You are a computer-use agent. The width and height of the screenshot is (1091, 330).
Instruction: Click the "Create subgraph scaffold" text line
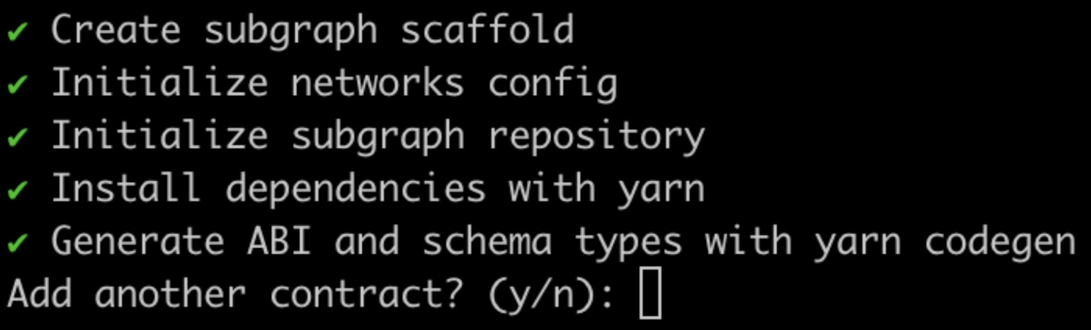pos(312,31)
